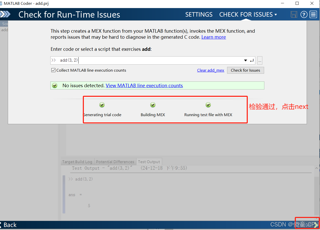Follow the Learn more link
The height and width of the screenshot is (230, 320).
[214, 37]
